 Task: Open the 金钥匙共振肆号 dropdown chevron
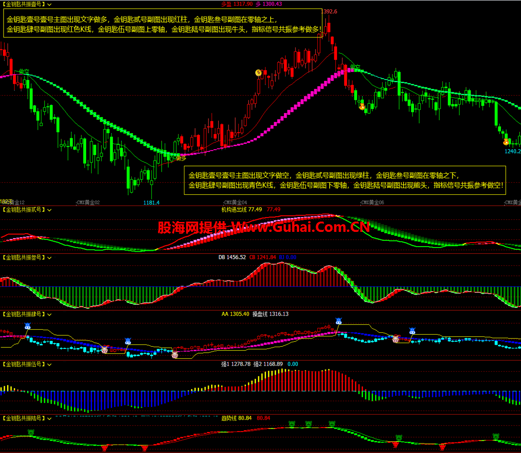49,314
